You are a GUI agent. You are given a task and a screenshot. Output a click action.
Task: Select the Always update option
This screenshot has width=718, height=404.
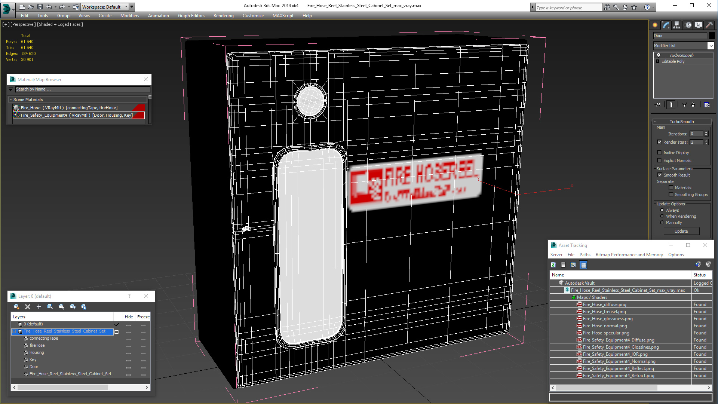click(x=662, y=210)
